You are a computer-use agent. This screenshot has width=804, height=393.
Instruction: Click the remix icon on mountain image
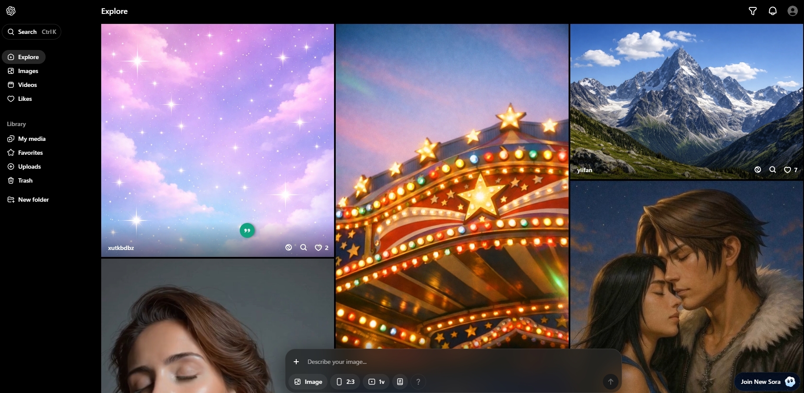coord(758,170)
